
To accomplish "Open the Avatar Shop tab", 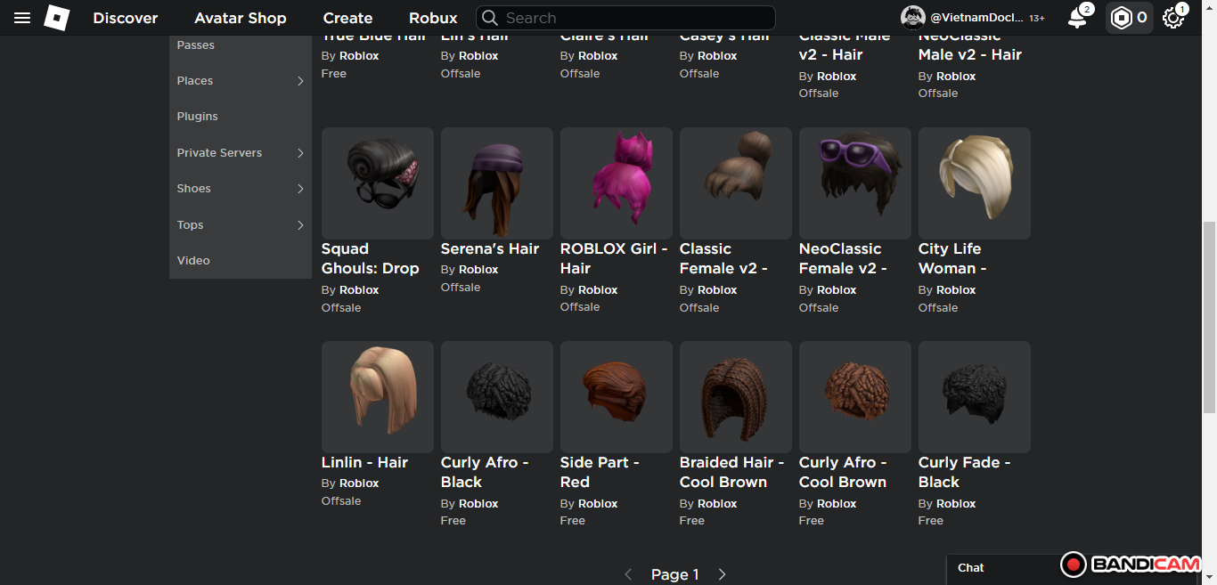I will [241, 18].
